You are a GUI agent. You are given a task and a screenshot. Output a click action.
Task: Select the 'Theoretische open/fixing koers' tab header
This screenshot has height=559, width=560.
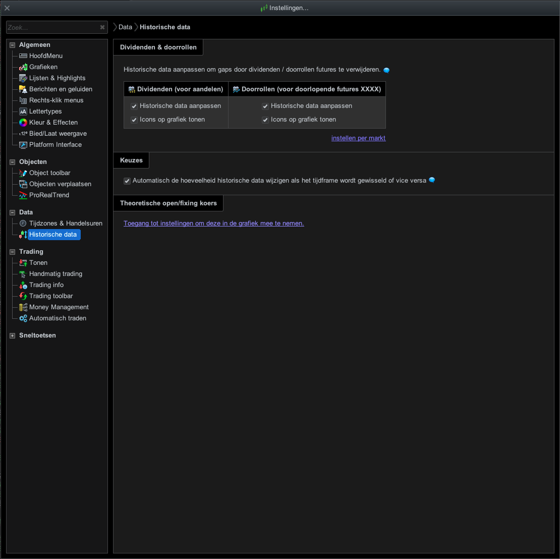(168, 203)
